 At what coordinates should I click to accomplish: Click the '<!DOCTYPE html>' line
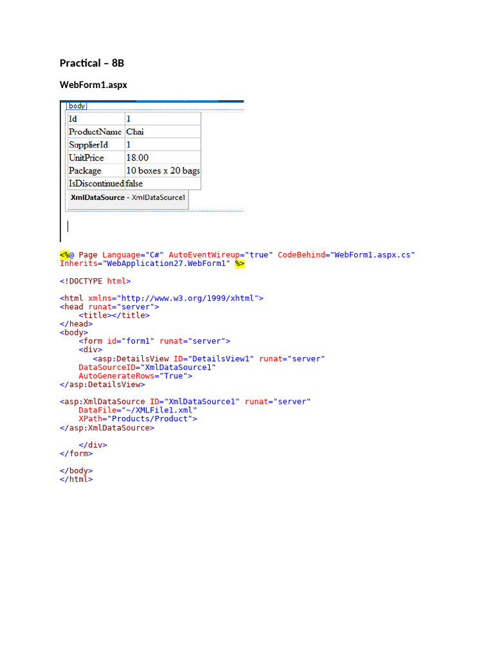click(95, 281)
